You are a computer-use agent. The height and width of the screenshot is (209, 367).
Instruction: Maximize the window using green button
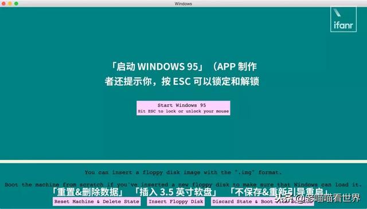click(16, 3)
